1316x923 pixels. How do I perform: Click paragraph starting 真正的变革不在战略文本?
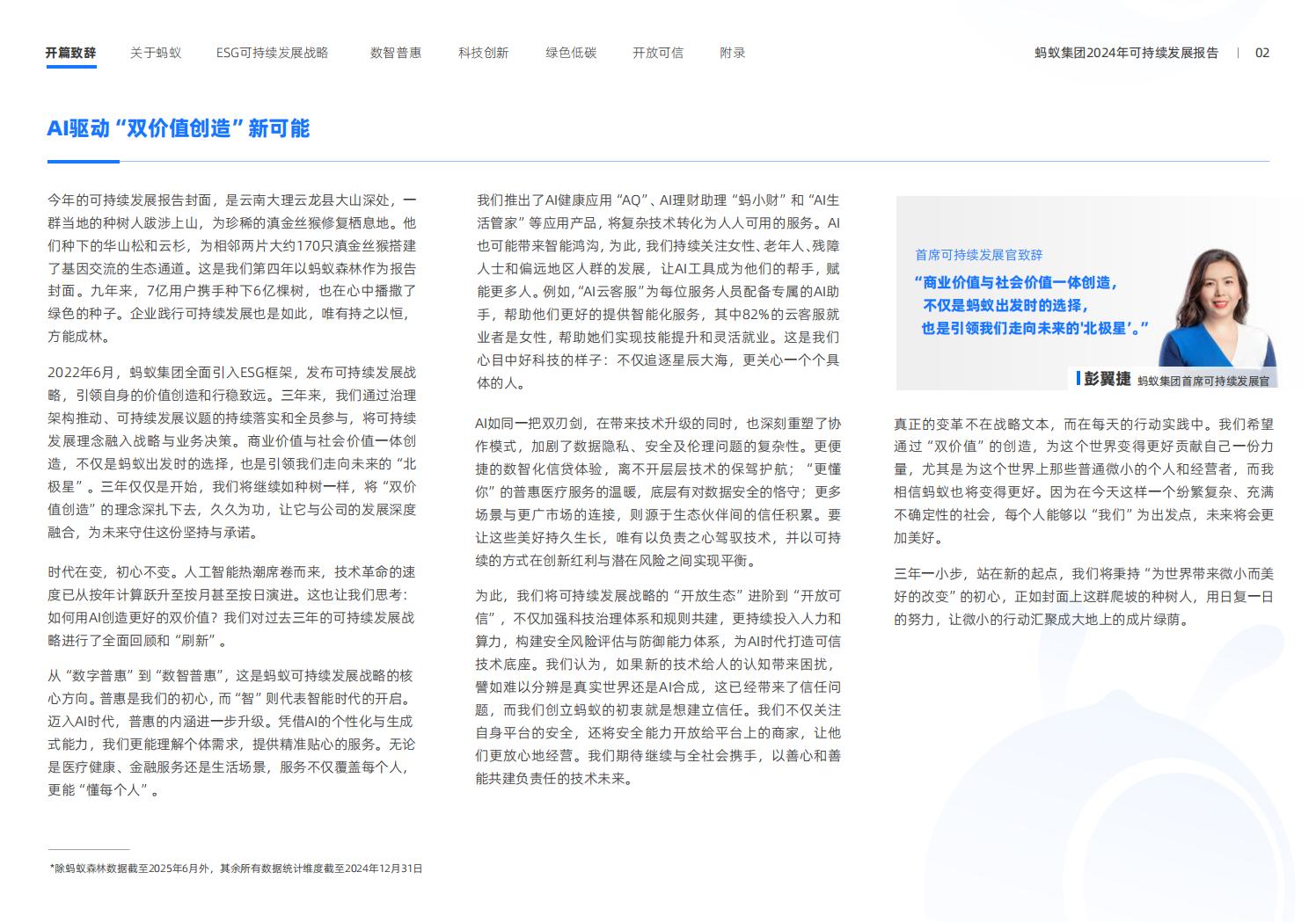pos(1084,481)
